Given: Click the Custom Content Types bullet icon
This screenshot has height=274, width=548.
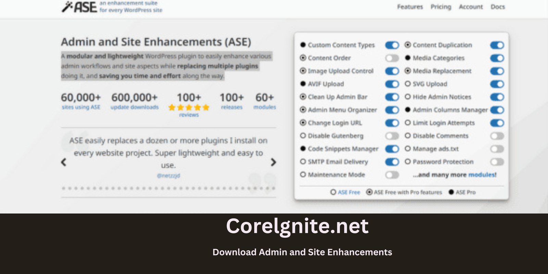Looking at the screenshot, I should pos(303,45).
